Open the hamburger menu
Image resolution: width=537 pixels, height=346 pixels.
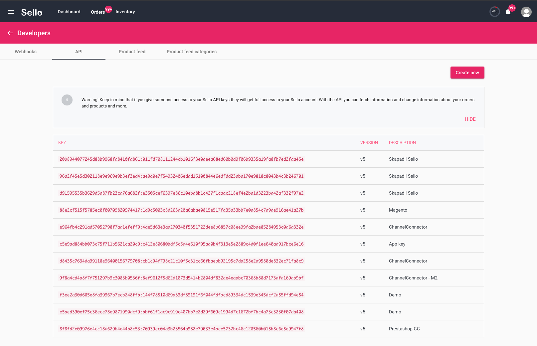(x=11, y=12)
